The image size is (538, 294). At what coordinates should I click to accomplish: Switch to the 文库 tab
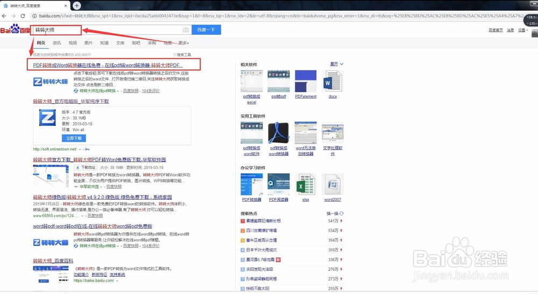tap(120, 43)
